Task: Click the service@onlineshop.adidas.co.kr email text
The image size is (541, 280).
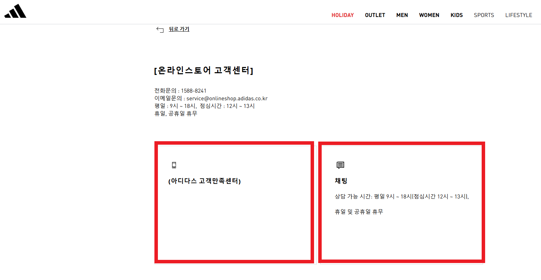Action: click(227, 99)
